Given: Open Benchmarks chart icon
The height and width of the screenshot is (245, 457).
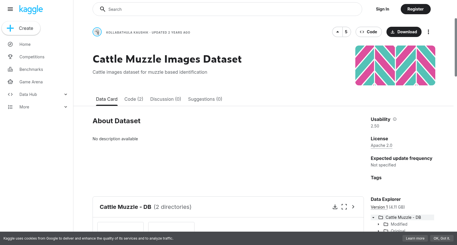Looking at the screenshot, I should tap(10, 69).
